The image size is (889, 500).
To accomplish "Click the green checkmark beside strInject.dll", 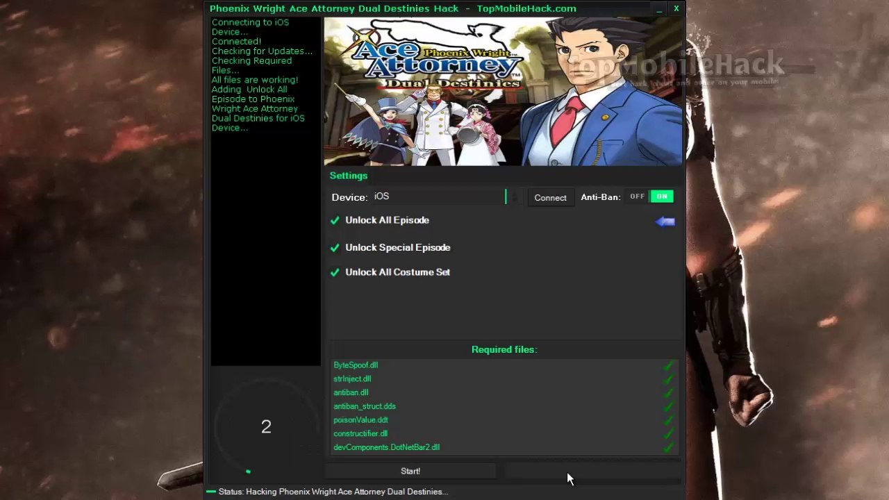I will (x=668, y=379).
